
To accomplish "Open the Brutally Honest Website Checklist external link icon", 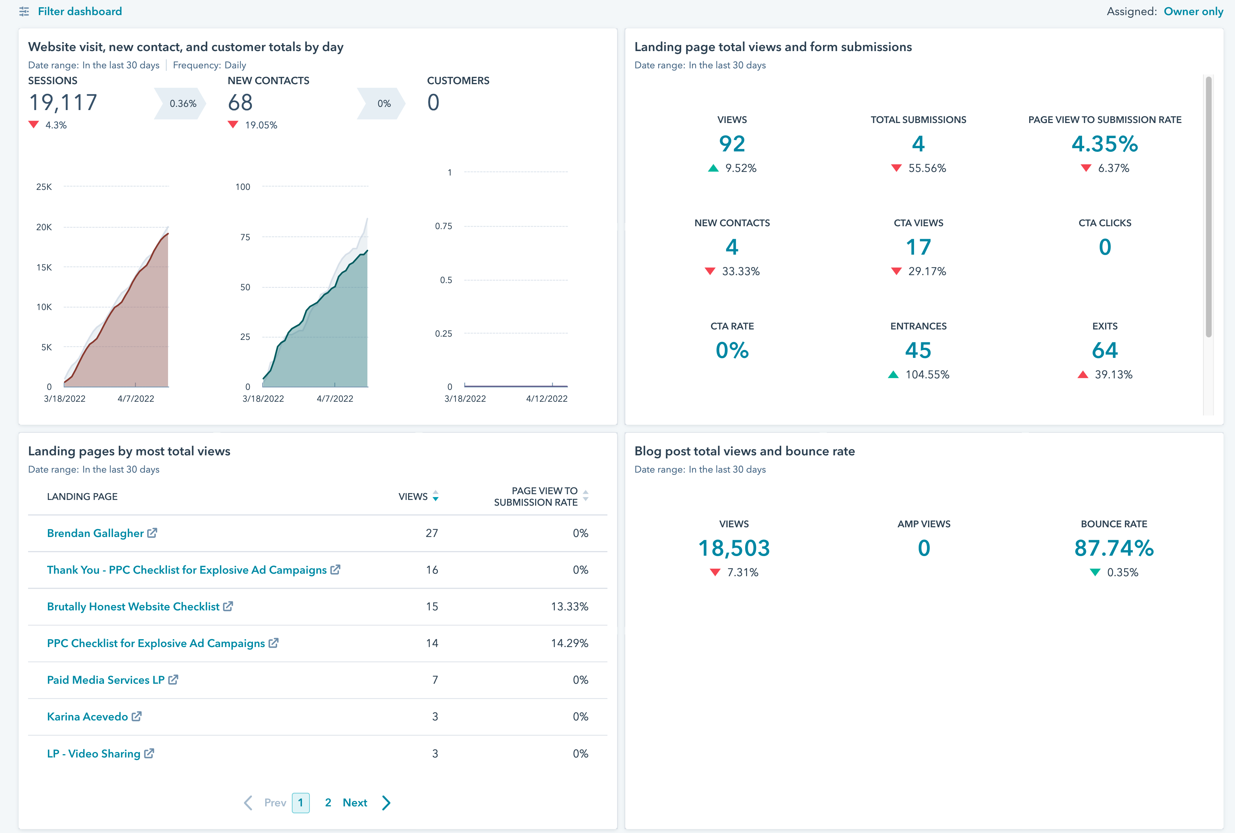I will pyautogui.click(x=229, y=607).
